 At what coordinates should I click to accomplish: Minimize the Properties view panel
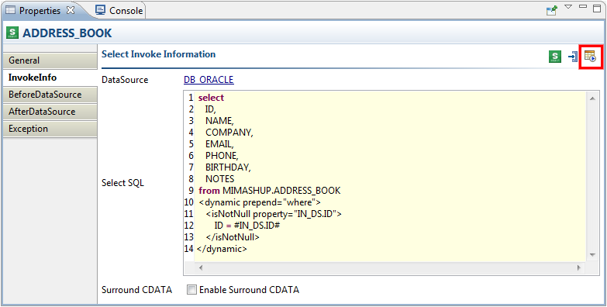tap(583, 6)
